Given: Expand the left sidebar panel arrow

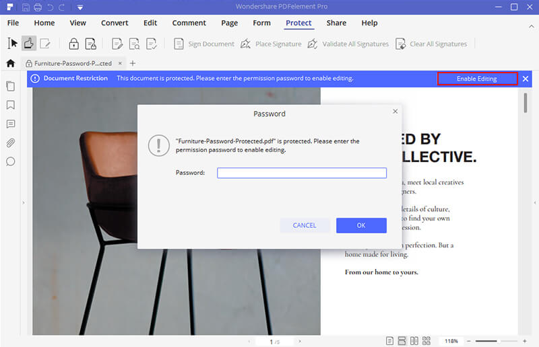Looking at the screenshot, I should 24,202.
